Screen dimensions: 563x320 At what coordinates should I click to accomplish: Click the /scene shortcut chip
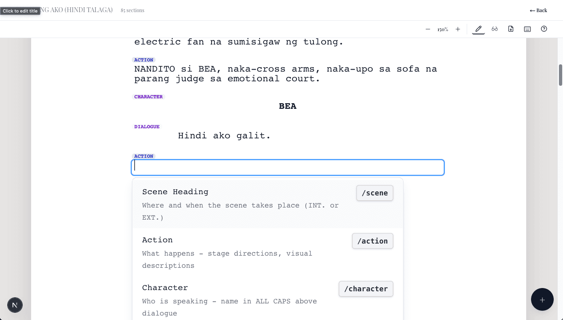point(375,193)
